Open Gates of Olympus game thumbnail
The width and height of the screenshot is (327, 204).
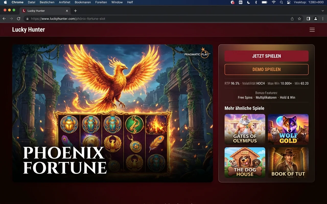[x=245, y=129]
